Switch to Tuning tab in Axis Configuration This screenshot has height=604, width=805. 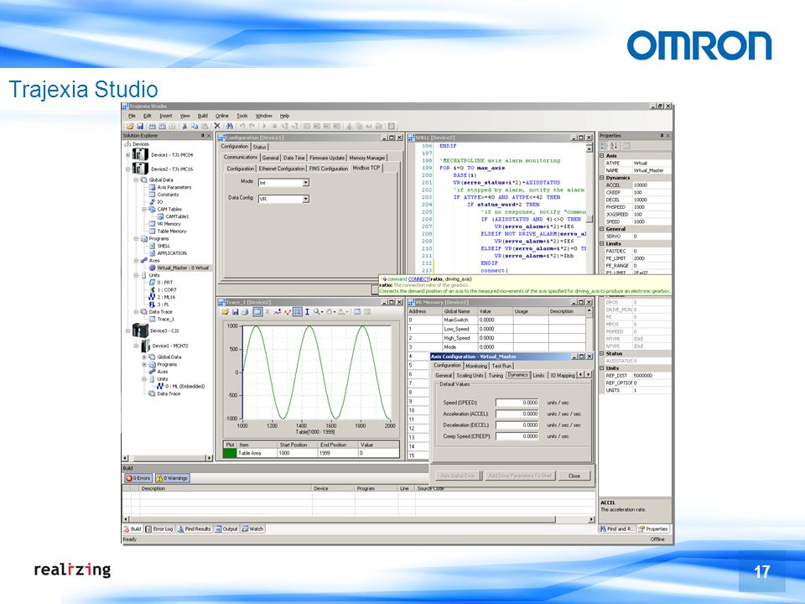point(496,376)
